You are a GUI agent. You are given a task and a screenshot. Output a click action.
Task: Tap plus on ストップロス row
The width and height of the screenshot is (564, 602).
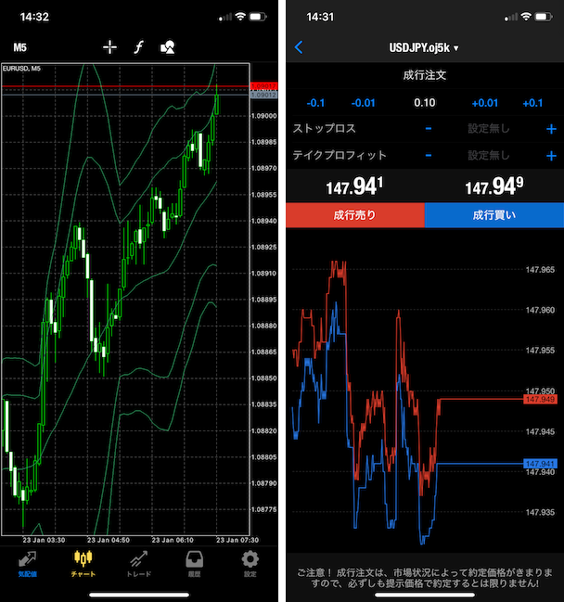[x=551, y=129]
